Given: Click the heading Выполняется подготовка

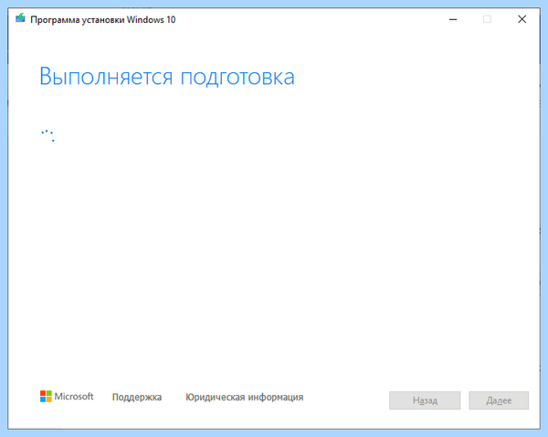Looking at the screenshot, I should (x=167, y=77).
